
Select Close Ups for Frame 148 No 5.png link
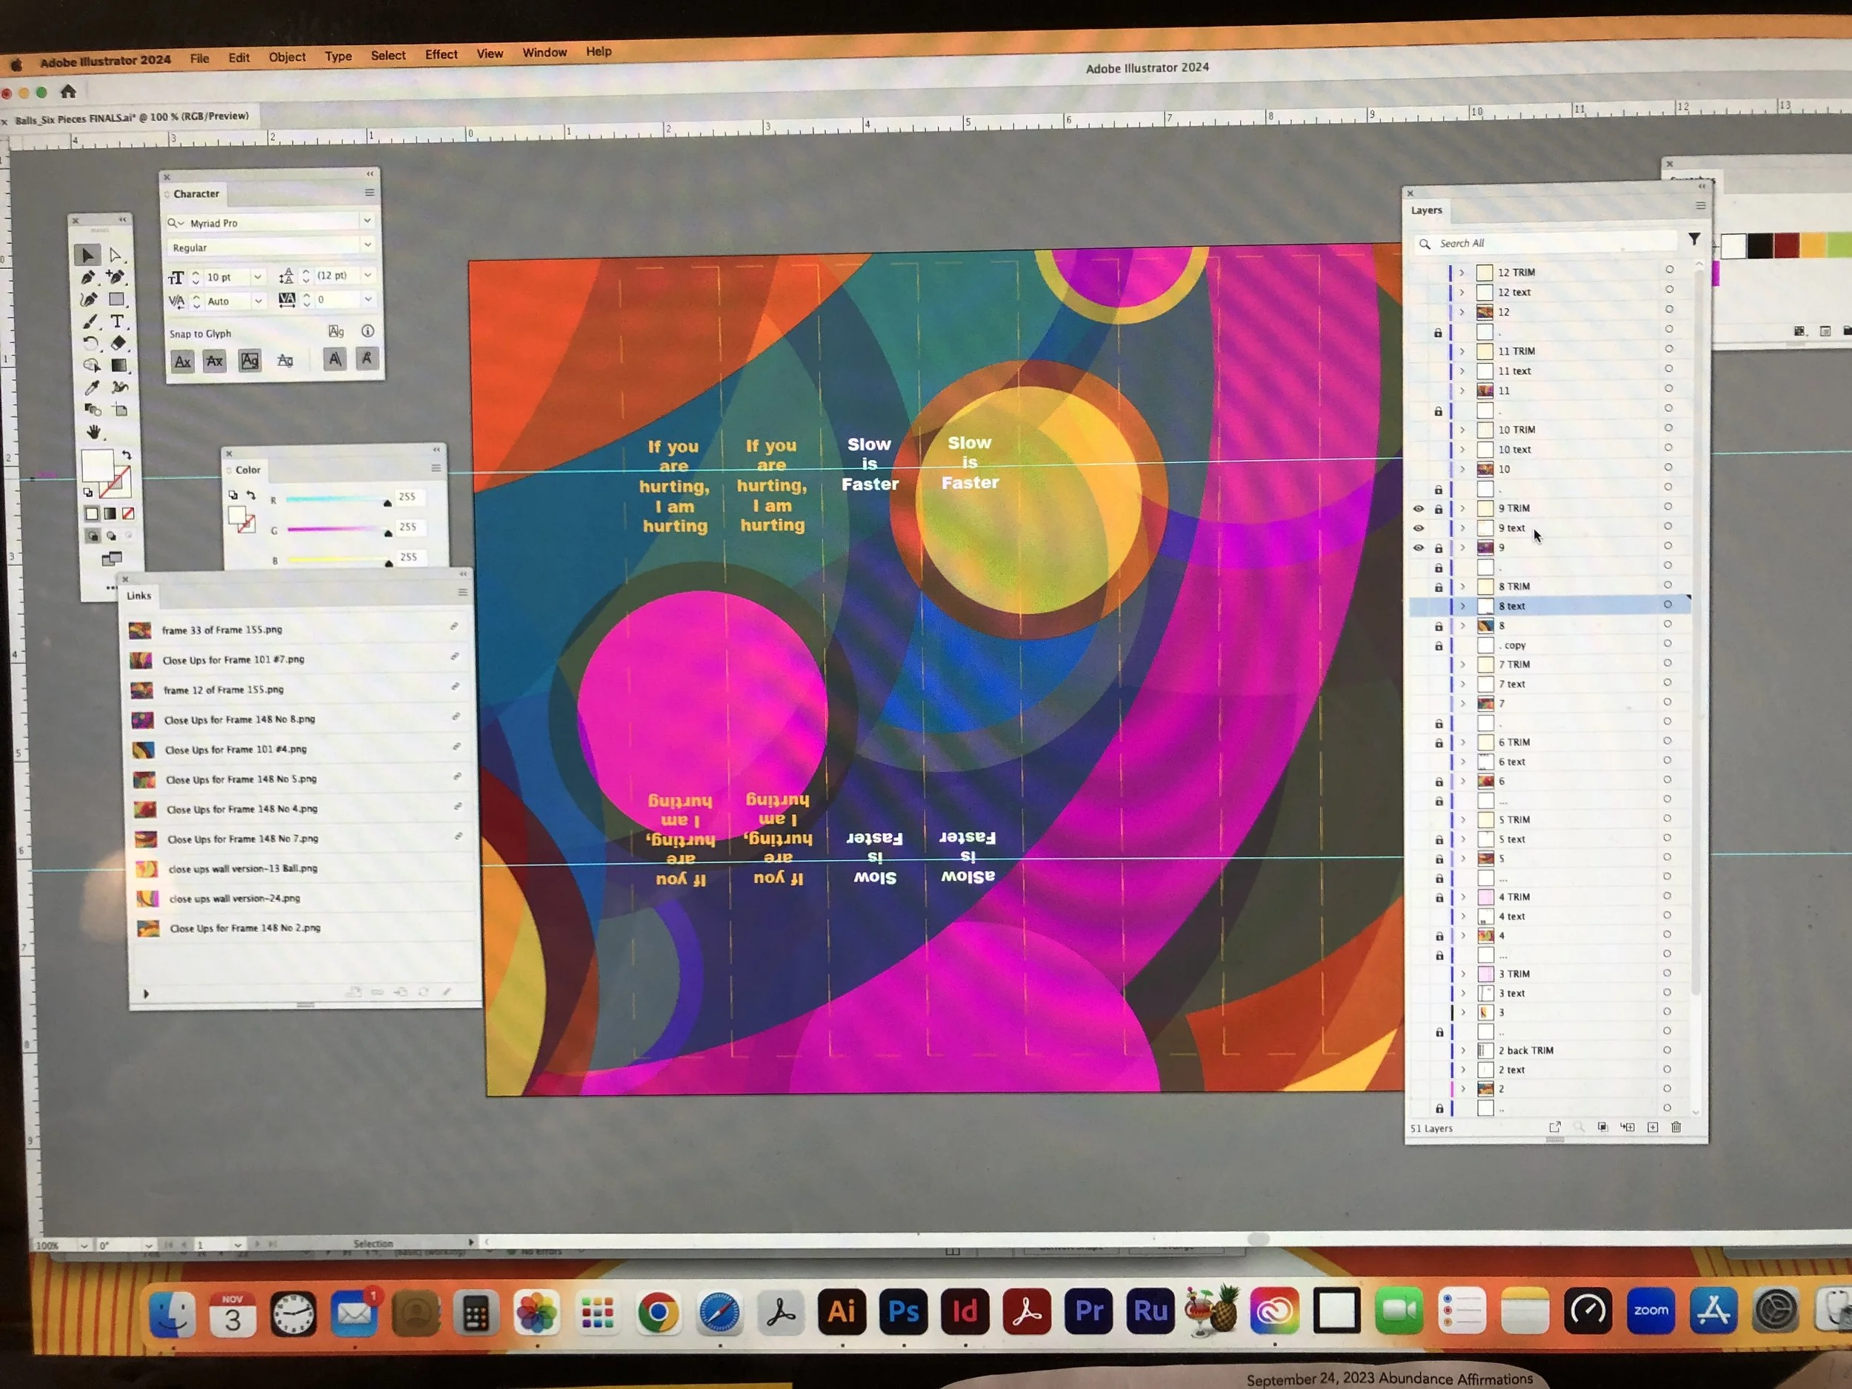pos(241,779)
